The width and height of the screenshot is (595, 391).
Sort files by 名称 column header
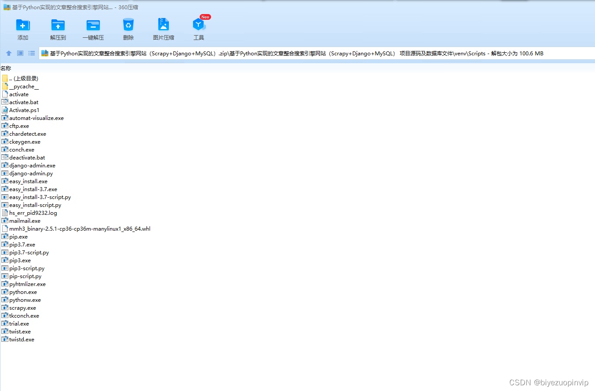coord(6,68)
